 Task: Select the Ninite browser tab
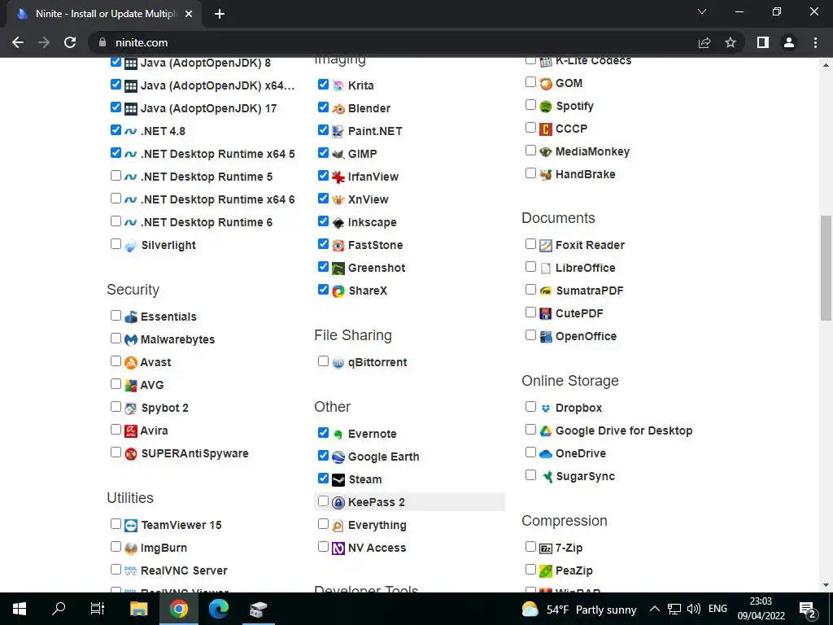pyautogui.click(x=103, y=14)
